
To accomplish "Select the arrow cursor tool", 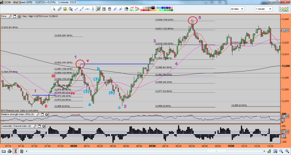I will point(54,9).
